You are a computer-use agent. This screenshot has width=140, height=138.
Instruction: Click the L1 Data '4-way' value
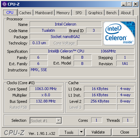pos(126,89)
